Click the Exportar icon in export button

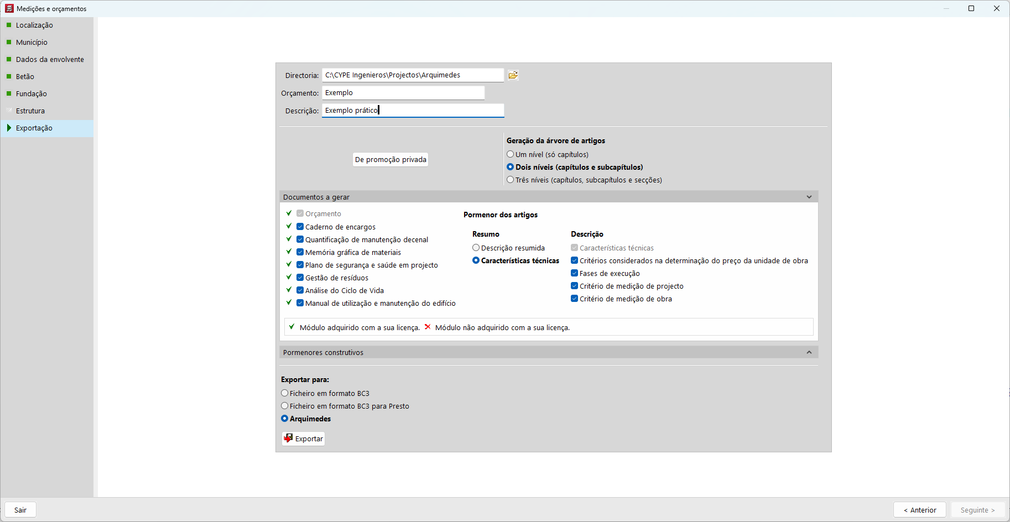(x=288, y=439)
